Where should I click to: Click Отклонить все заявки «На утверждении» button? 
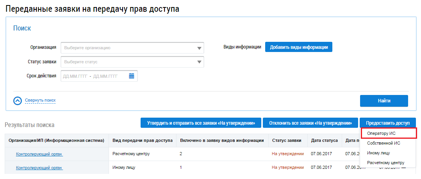click(310, 123)
